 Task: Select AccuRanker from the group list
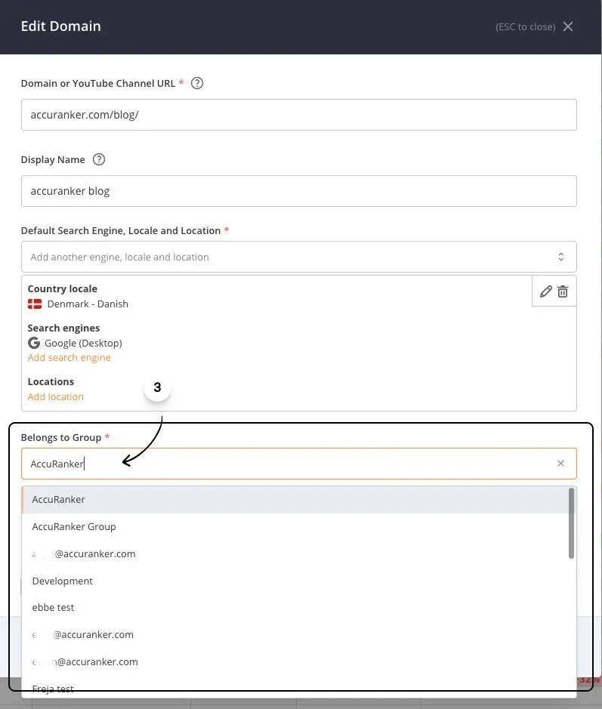tap(59, 499)
